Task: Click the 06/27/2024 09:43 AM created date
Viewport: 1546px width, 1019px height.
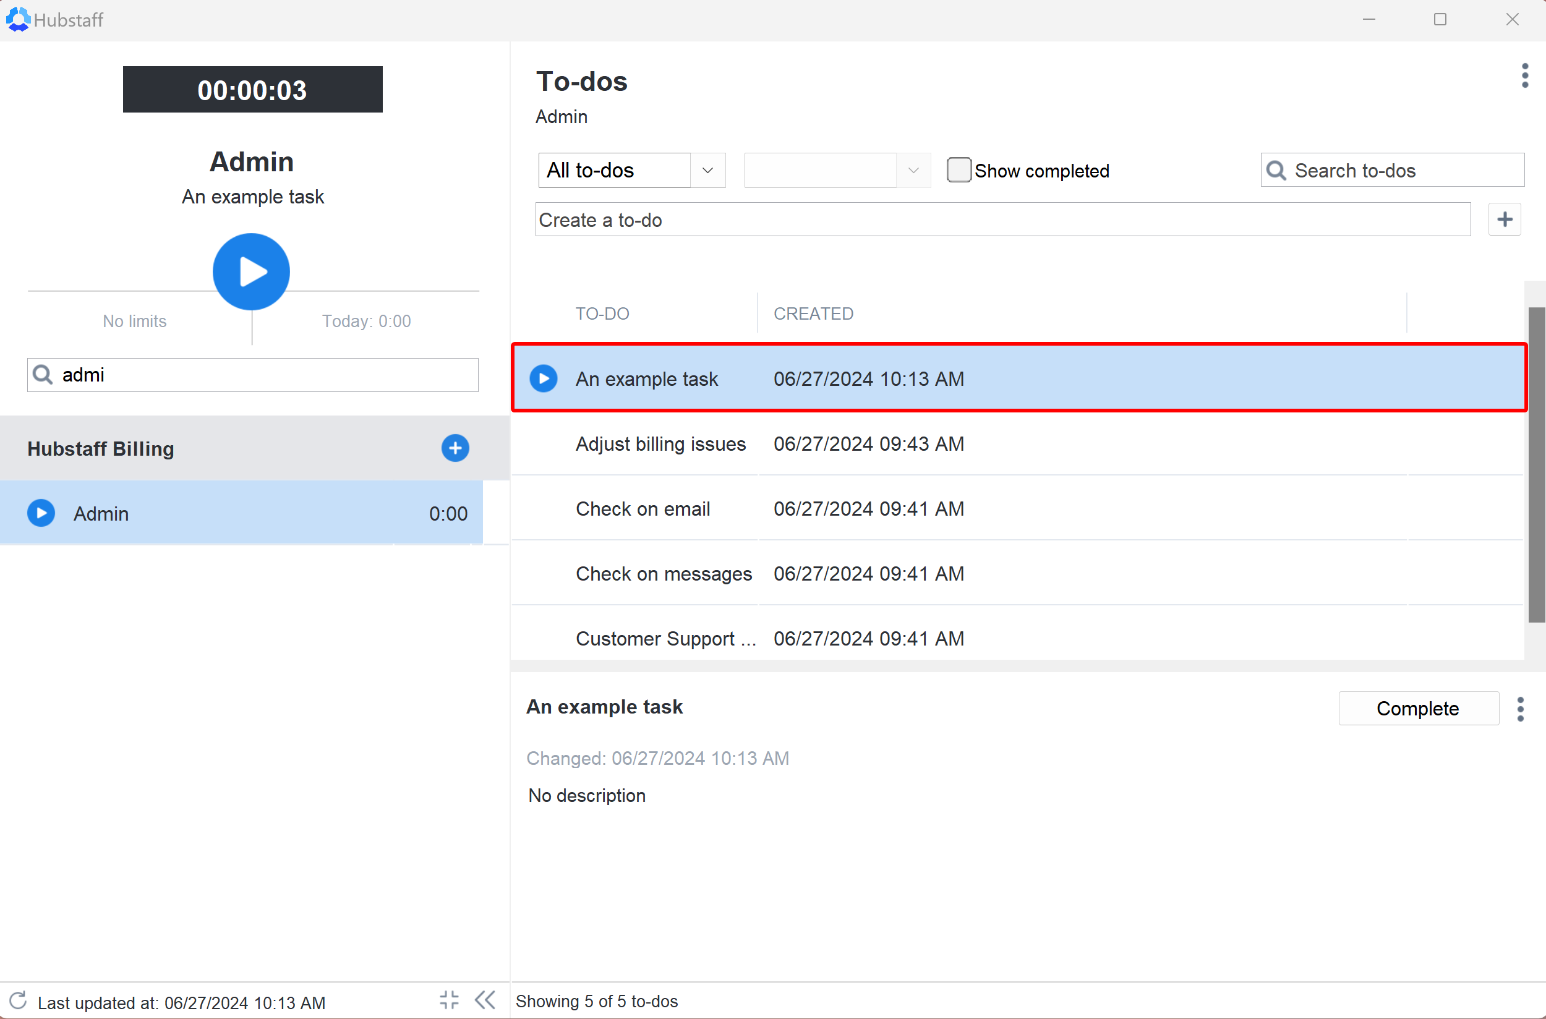Action: pos(869,444)
